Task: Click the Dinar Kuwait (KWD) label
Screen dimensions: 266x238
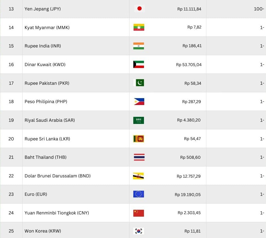Action: point(45,65)
